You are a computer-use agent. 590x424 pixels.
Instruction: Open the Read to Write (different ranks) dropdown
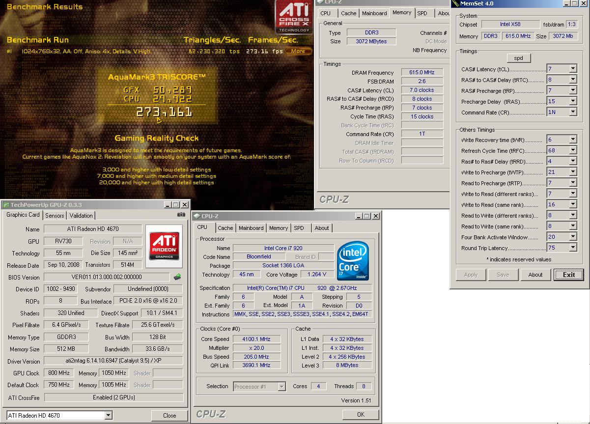click(573, 215)
